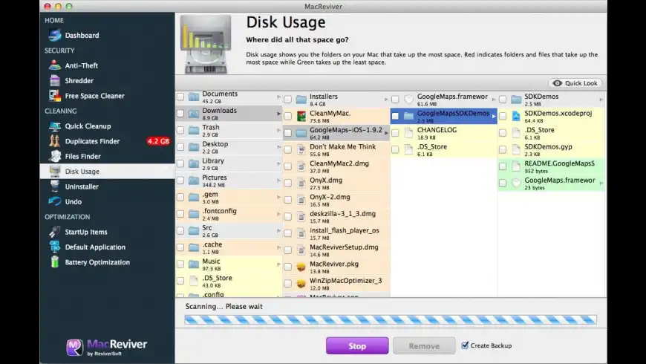Screen dimensions: 646x364
Task: Click the Disk Usage header image
Action: click(x=206, y=44)
